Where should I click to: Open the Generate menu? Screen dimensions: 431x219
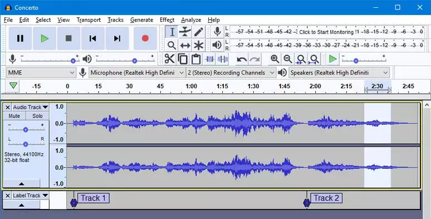point(141,20)
